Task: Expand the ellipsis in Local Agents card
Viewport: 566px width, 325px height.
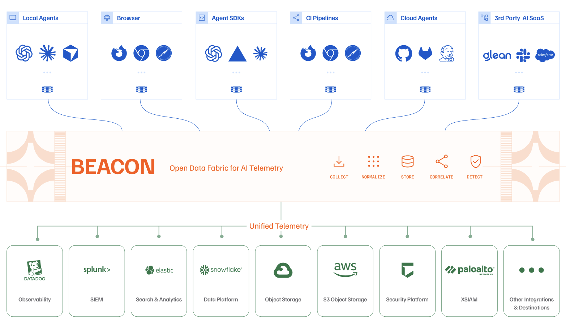Action: [x=47, y=72]
